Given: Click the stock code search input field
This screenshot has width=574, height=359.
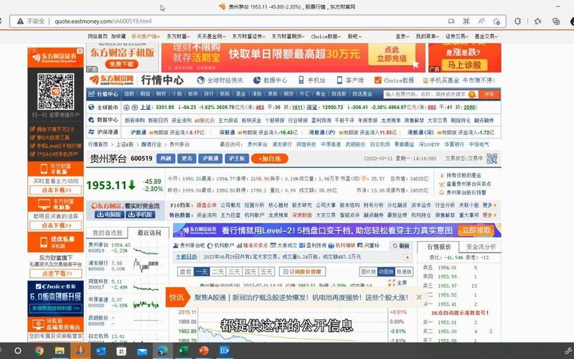Looking at the screenshot, I should (426, 94).
